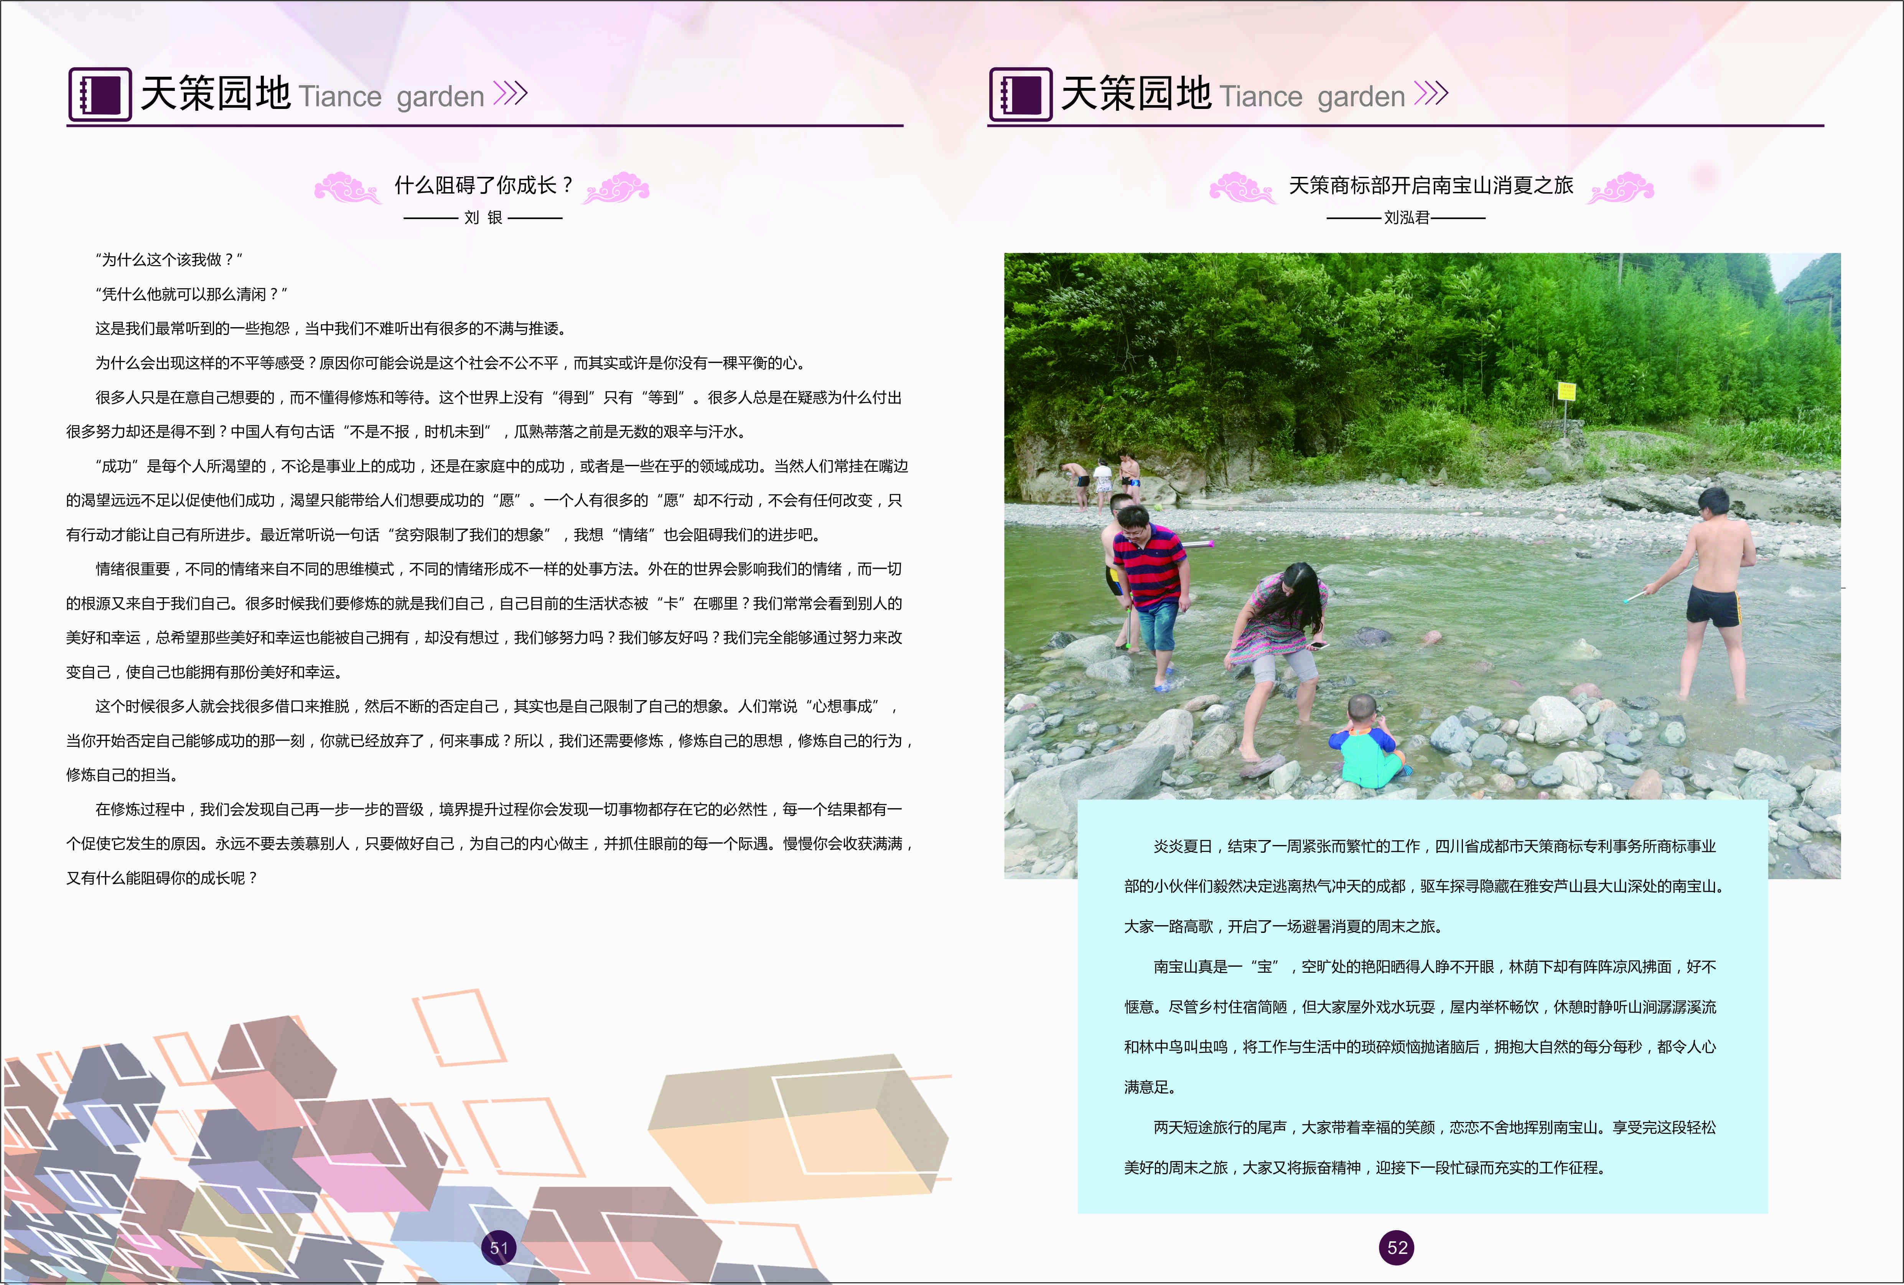This screenshot has width=1904, height=1285.
Task: Click the right Tiance garden heading text
Action: click(x=1312, y=97)
